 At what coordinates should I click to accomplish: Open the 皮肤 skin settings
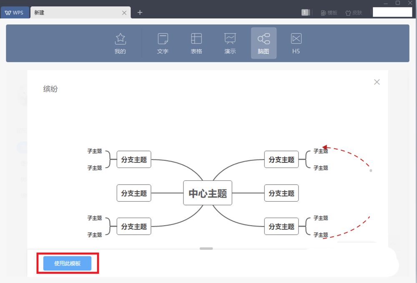tap(354, 13)
